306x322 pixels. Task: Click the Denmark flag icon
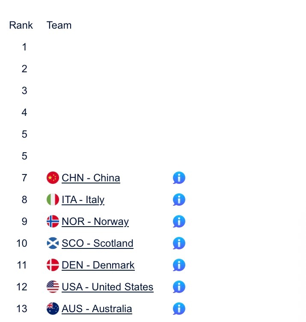pyautogui.click(x=53, y=265)
